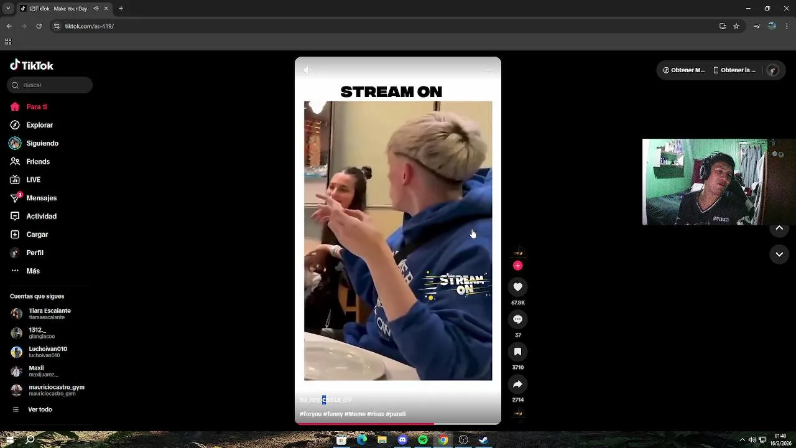Open Chrome three-dots menu

(x=787, y=26)
